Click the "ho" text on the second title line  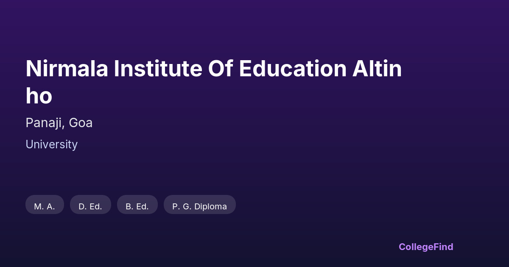(x=39, y=96)
